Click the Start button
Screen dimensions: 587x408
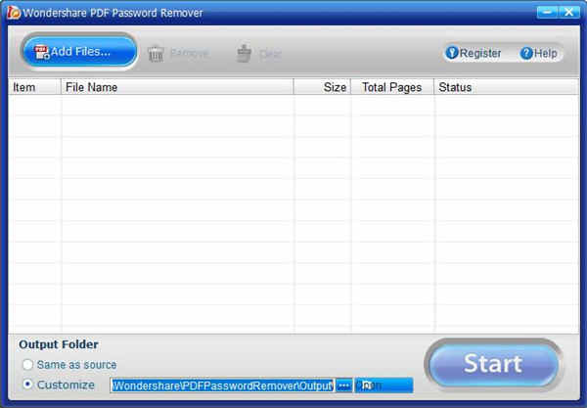click(x=493, y=364)
